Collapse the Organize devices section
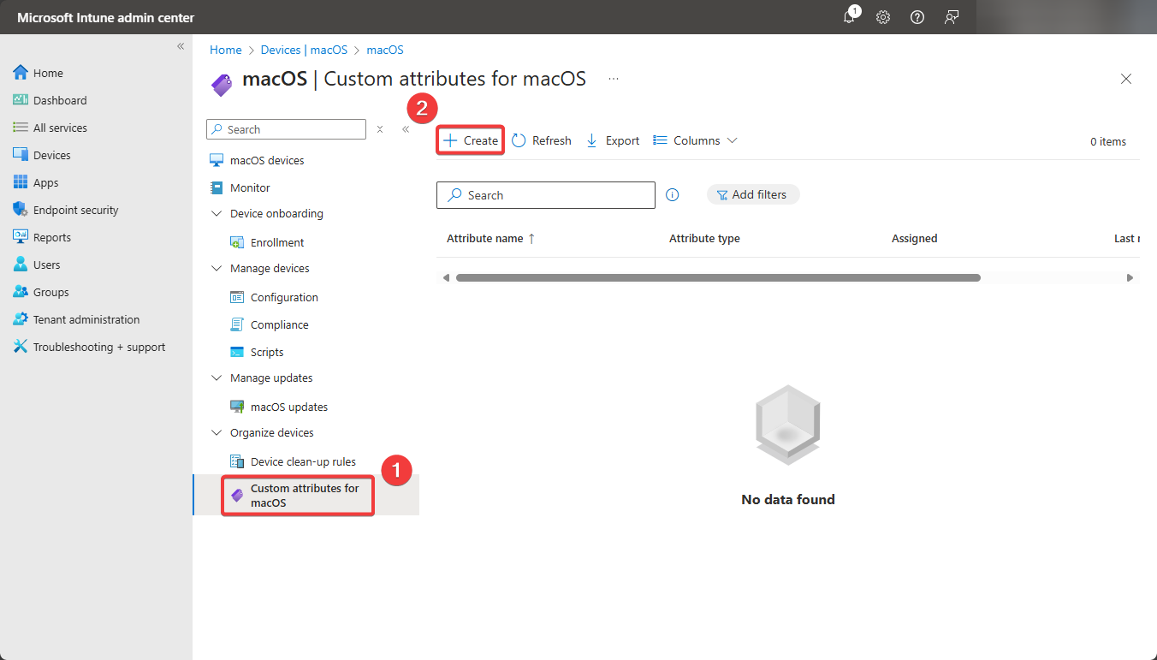The height and width of the screenshot is (660, 1157). pos(217,433)
